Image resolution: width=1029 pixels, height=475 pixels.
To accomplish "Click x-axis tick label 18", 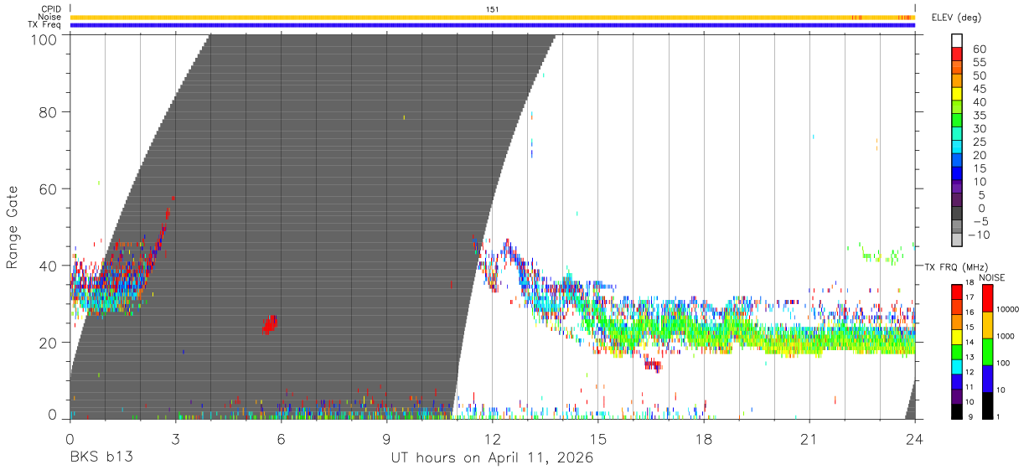I will point(704,438).
